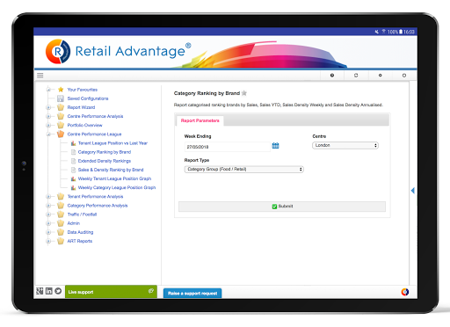
Task: Select the Data Auditing folder label
Action: pos(80,232)
